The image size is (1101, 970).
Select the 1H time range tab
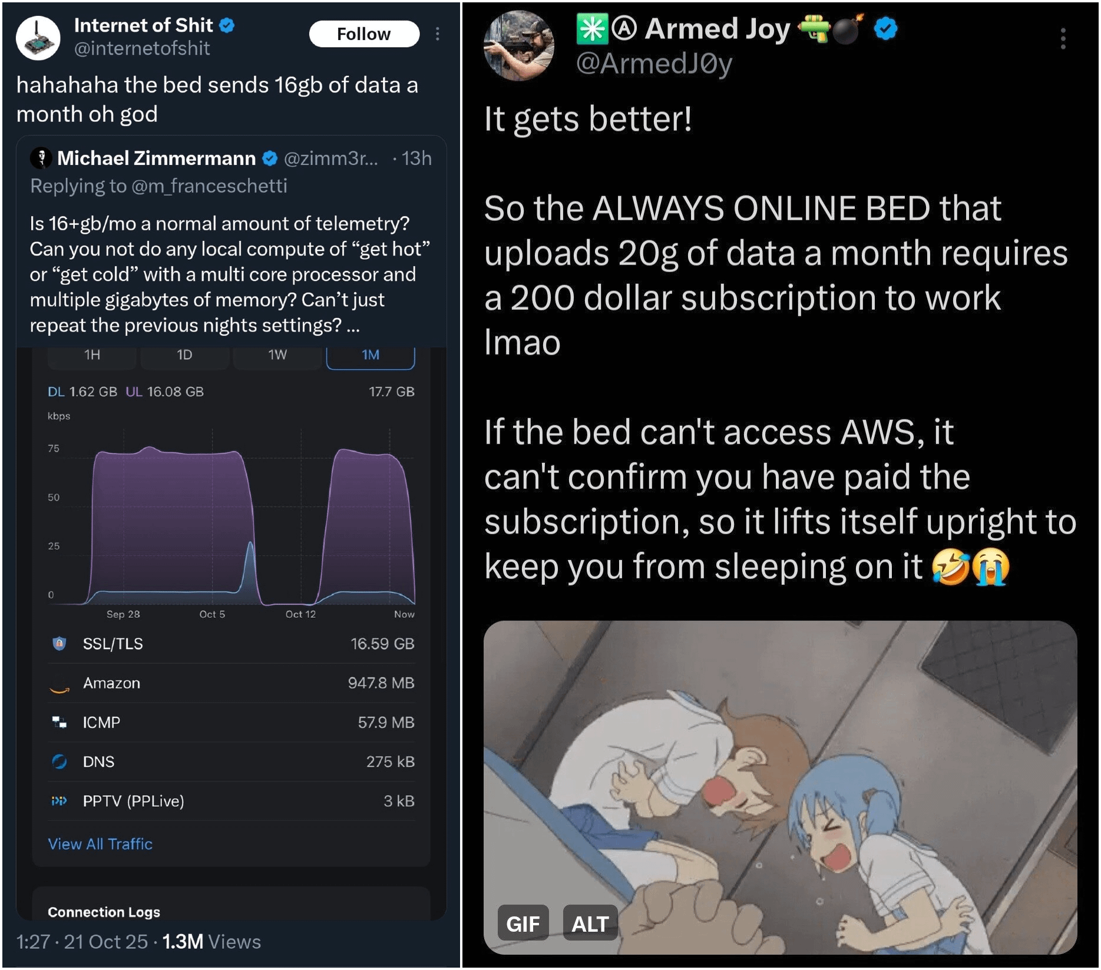pos(92,355)
